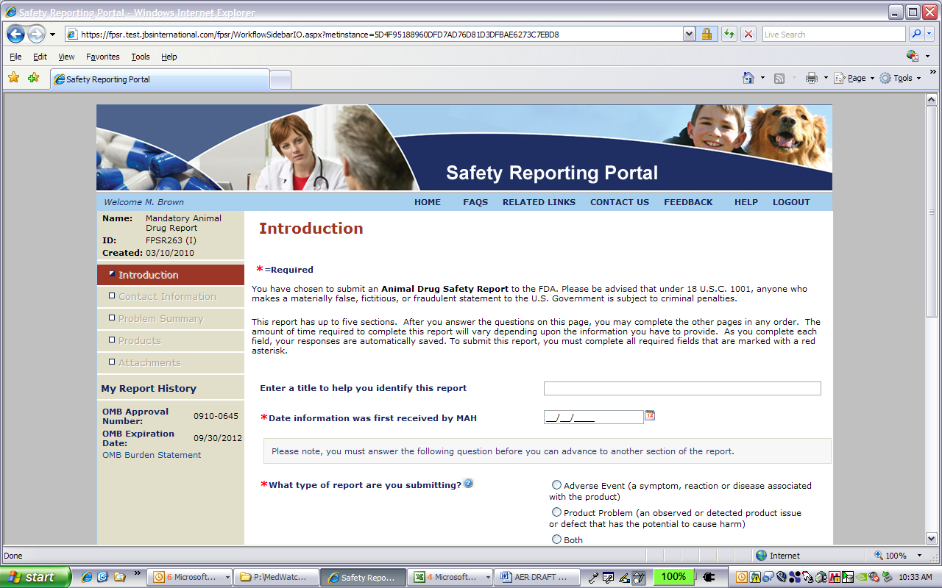Click the Home icon in command bar

coord(748,78)
